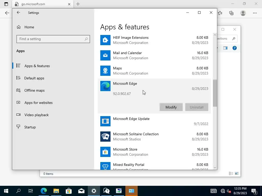
Task: Click the apps list scrollbar thumb
Action: [215, 93]
